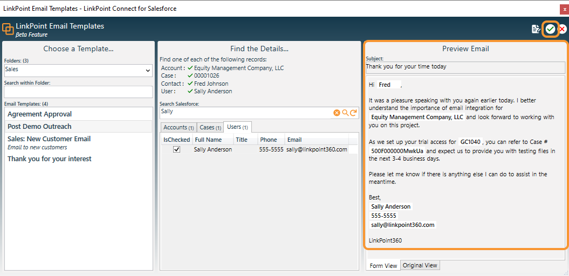The image size is (569, 276).
Task: Select the Users (1) tab
Action: pos(237,127)
